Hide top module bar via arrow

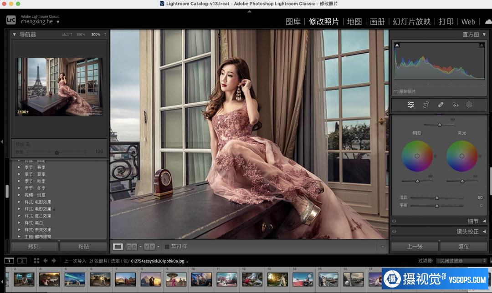pos(250,11)
